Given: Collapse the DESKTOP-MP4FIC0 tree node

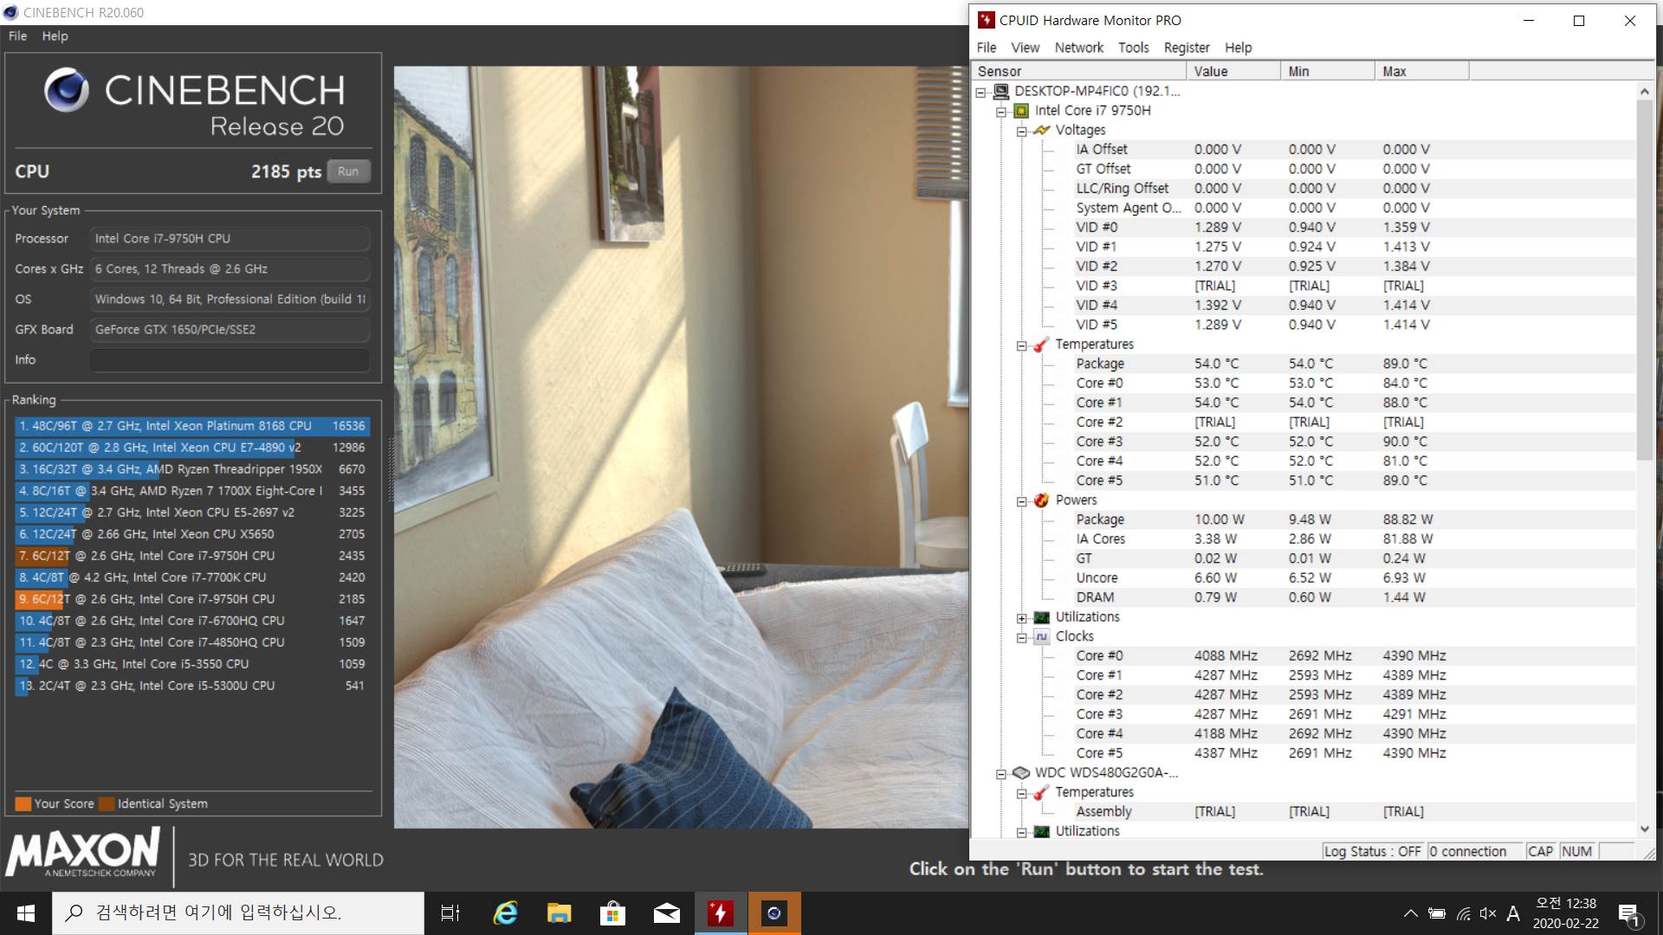Looking at the screenshot, I should pyautogui.click(x=980, y=92).
